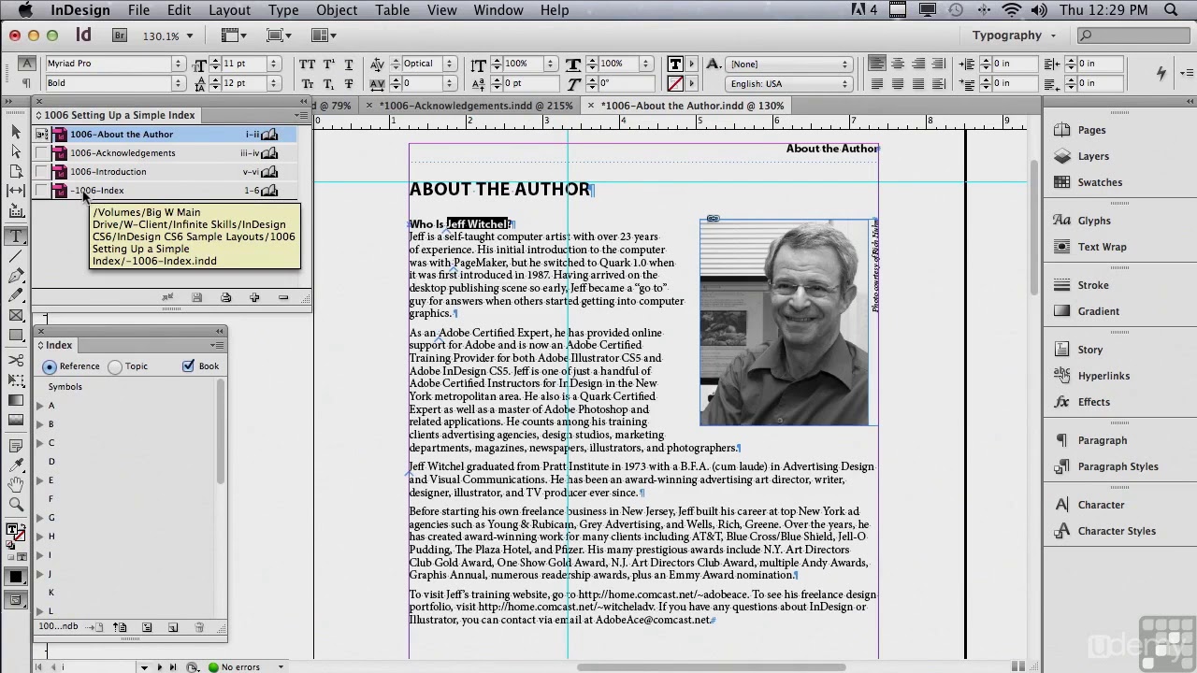Open the Paragraph Styles panel

click(x=1118, y=466)
